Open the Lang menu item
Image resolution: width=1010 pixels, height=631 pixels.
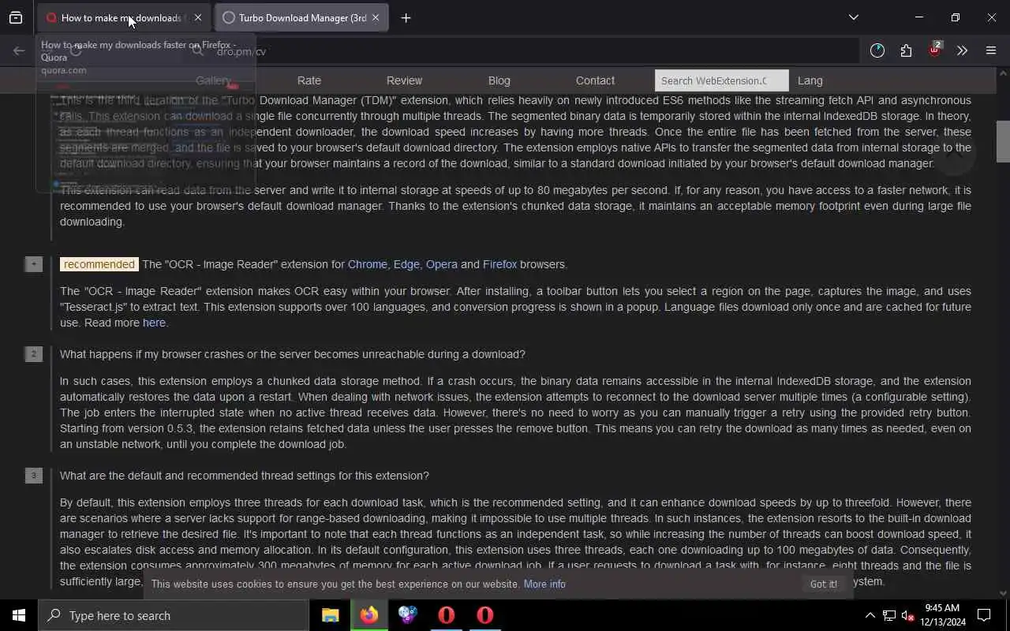[x=810, y=80]
